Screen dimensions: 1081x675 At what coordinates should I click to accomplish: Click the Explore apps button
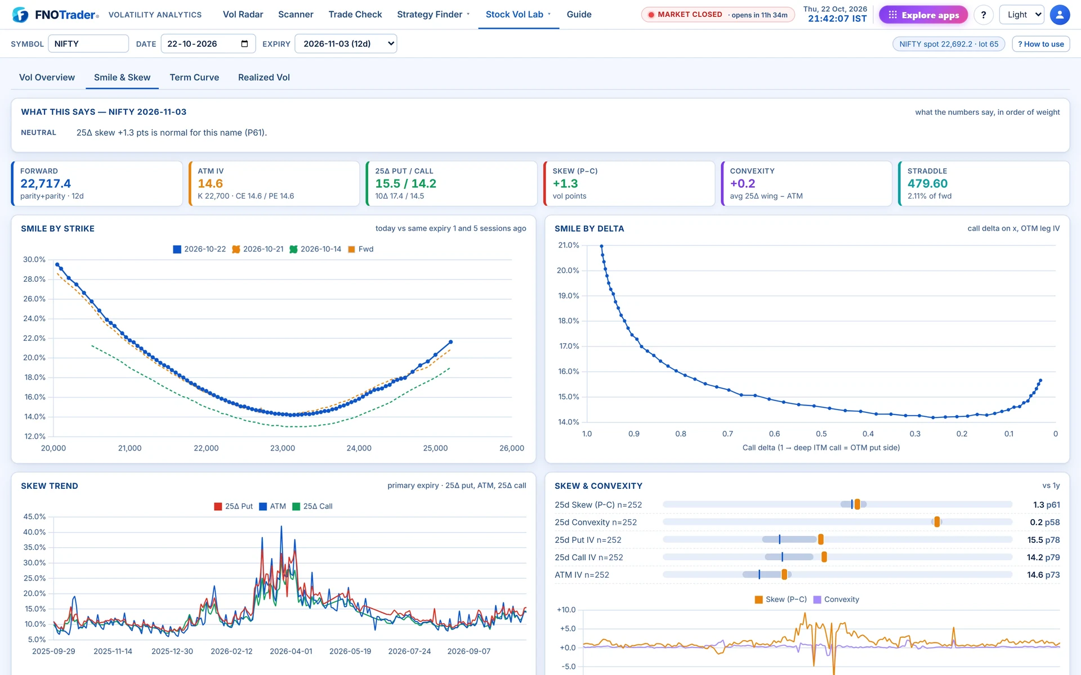tap(923, 15)
